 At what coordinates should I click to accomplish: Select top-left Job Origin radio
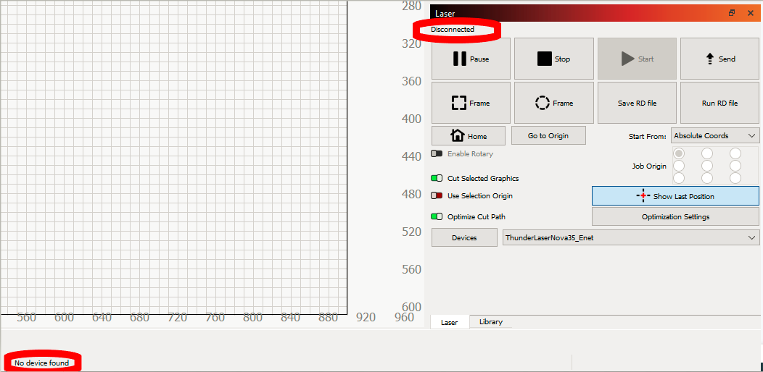[x=679, y=153]
